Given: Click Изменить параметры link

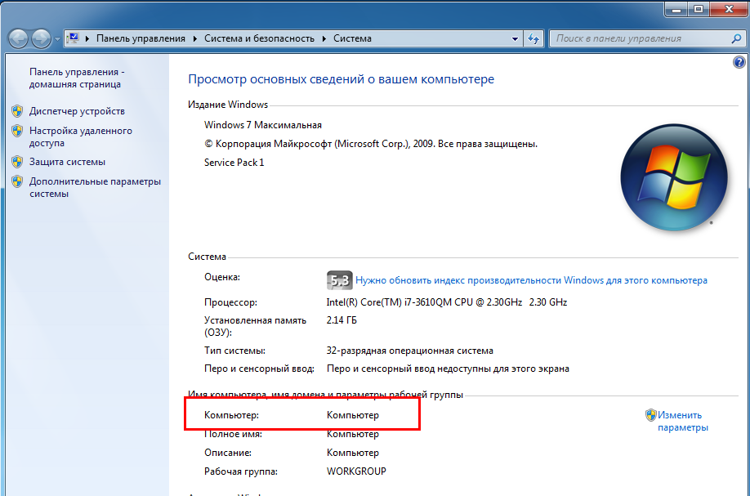Looking at the screenshot, I should (682, 422).
